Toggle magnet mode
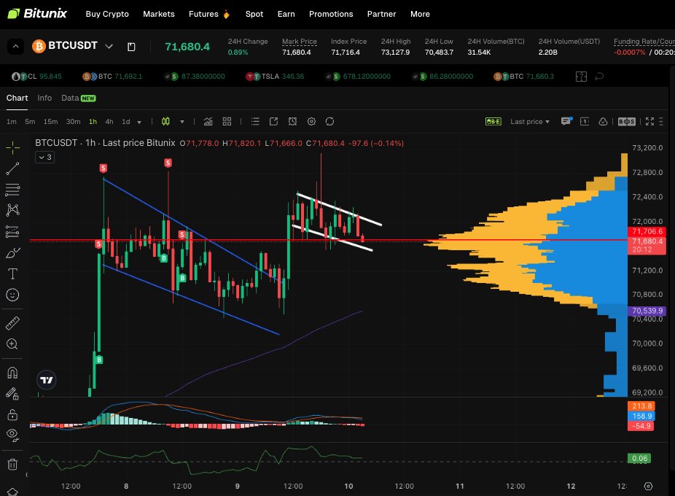The image size is (675, 496). coord(12,373)
